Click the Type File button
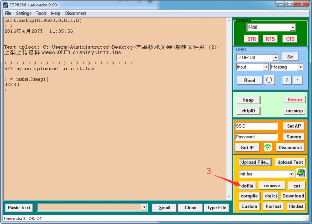 (216, 208)
